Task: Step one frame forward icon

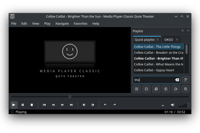Action: (93, 105)
